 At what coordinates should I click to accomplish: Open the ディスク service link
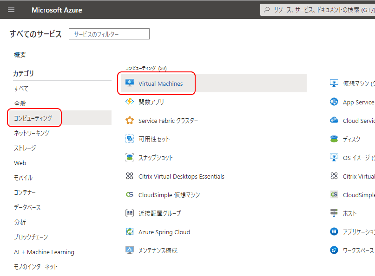(352, 139)
